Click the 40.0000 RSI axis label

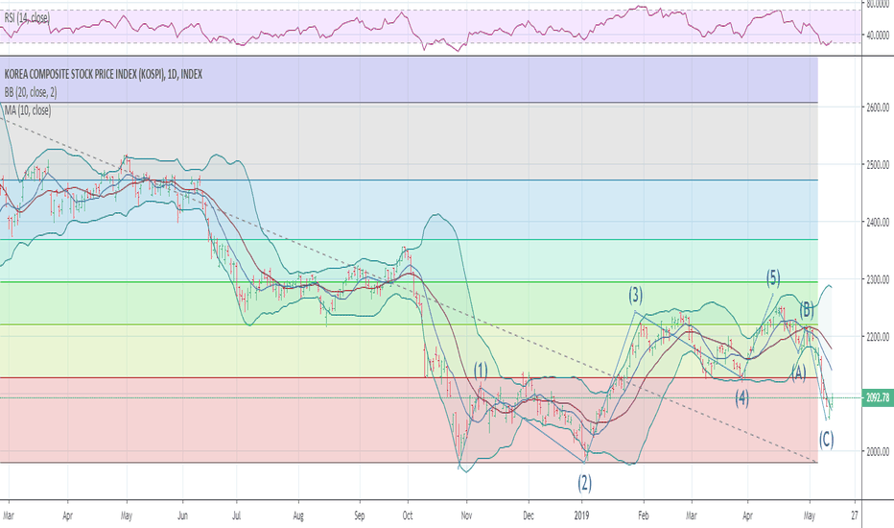[x=878, y=35]
